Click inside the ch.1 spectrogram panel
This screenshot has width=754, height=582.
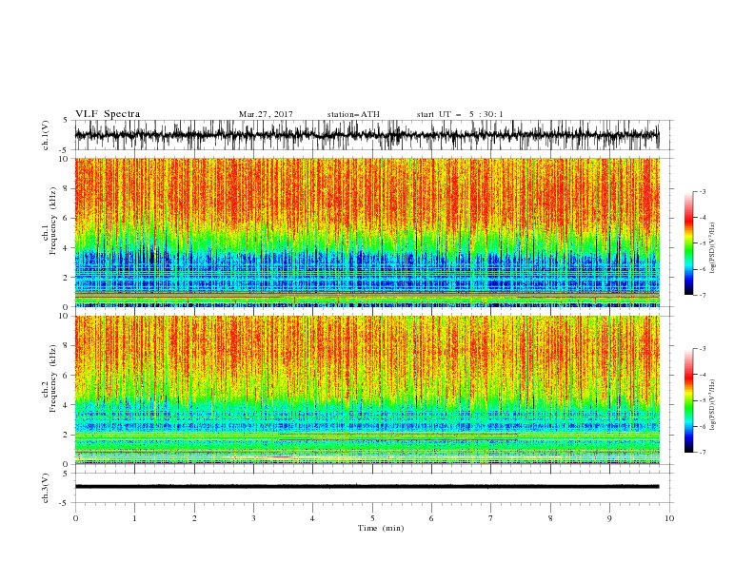pos(367,232)
